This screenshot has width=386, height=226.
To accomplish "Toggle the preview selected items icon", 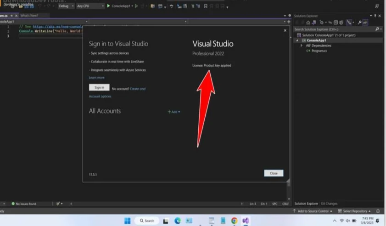I will (x=365, y=23).
